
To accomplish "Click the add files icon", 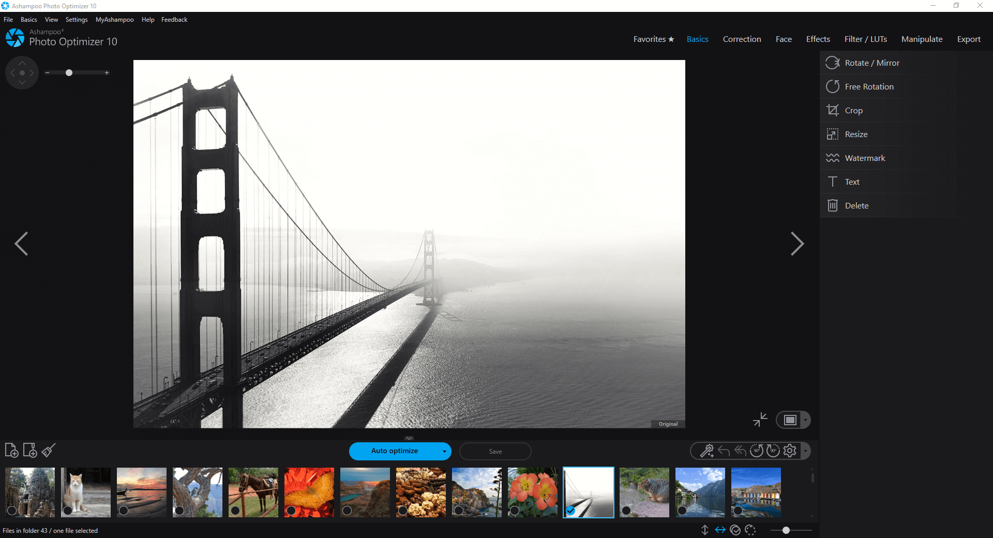I will 12,451.
